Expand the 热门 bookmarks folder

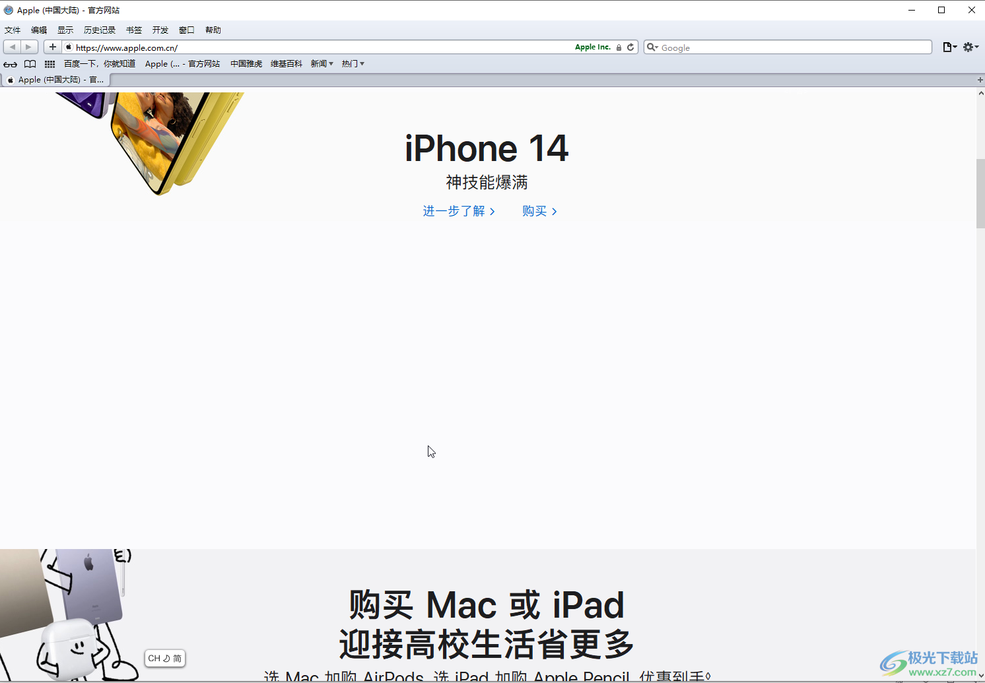coord(353,64)
